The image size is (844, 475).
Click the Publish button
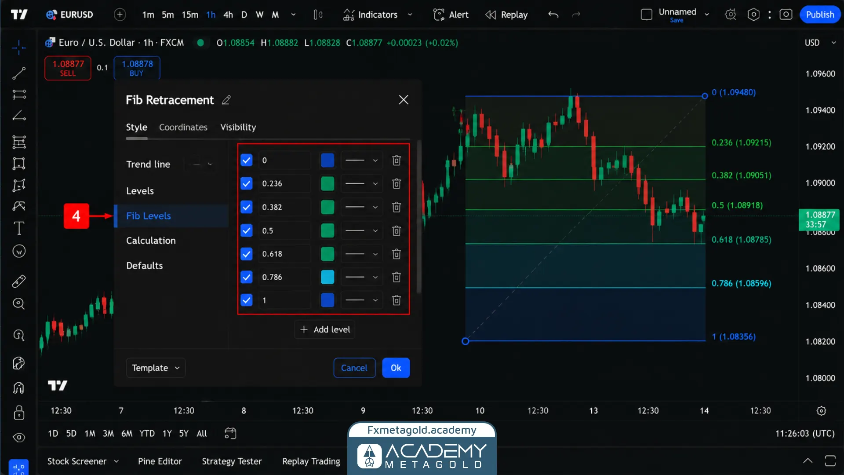coord(820,15)
